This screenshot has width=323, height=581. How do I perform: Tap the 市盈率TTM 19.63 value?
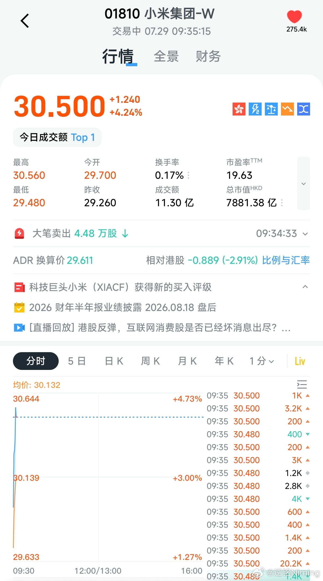239,175
